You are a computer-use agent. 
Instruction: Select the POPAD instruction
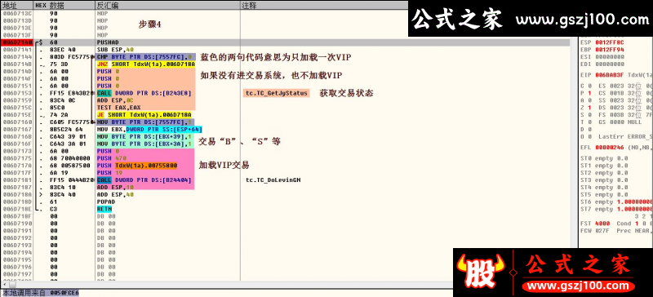pos(106,202)
